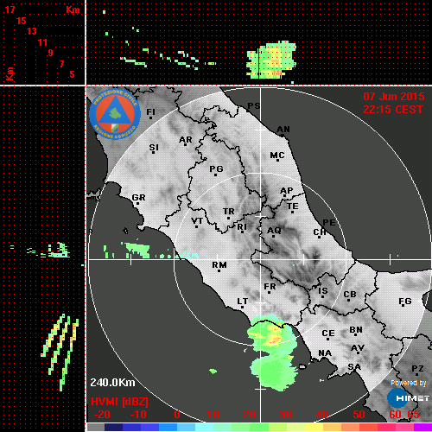This screenshot has width=432, height=432.
Task: Select the NA city label
Action: (325, 353)
